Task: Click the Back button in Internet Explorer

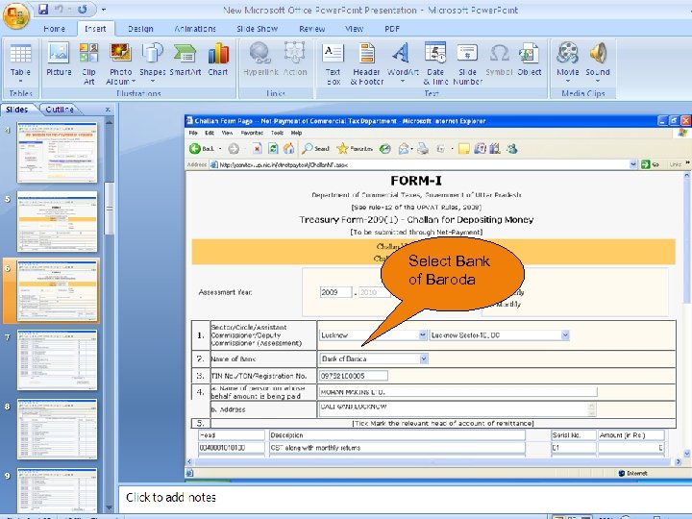Action: (202, 149)
